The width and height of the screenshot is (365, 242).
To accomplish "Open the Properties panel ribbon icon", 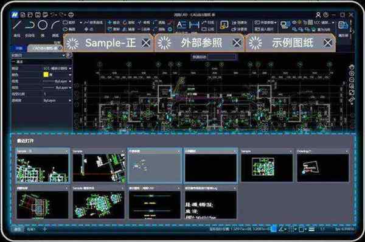I will point(343,25).
